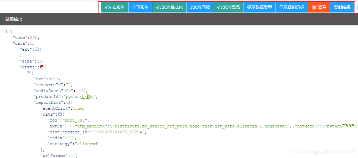358x158 pixels.
Task: Click the JSON压缩 button
Action: [x=200, y=7]
